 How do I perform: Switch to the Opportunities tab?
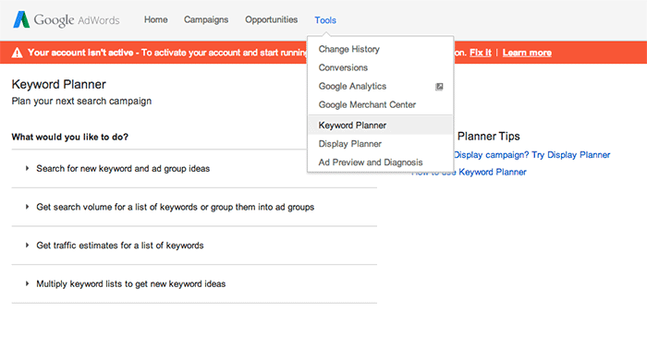[271, 19]
